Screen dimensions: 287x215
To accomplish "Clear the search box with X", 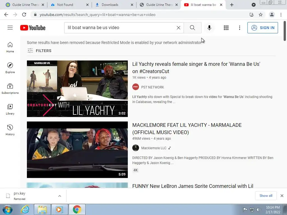I will point(179,28).
